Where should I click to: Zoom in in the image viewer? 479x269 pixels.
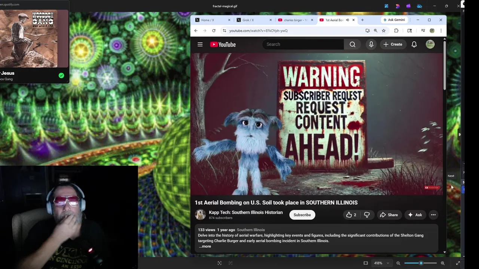coord(443,263)
